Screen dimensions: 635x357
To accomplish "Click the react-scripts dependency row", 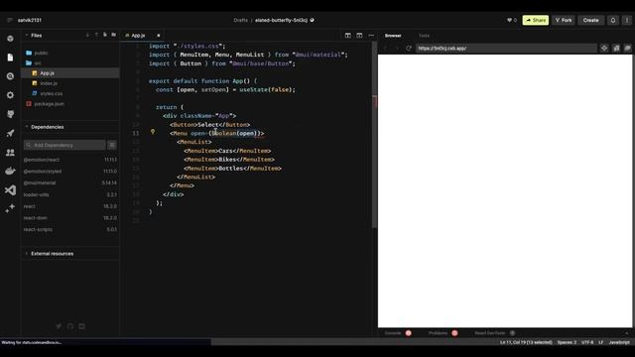I will point(70,229).
